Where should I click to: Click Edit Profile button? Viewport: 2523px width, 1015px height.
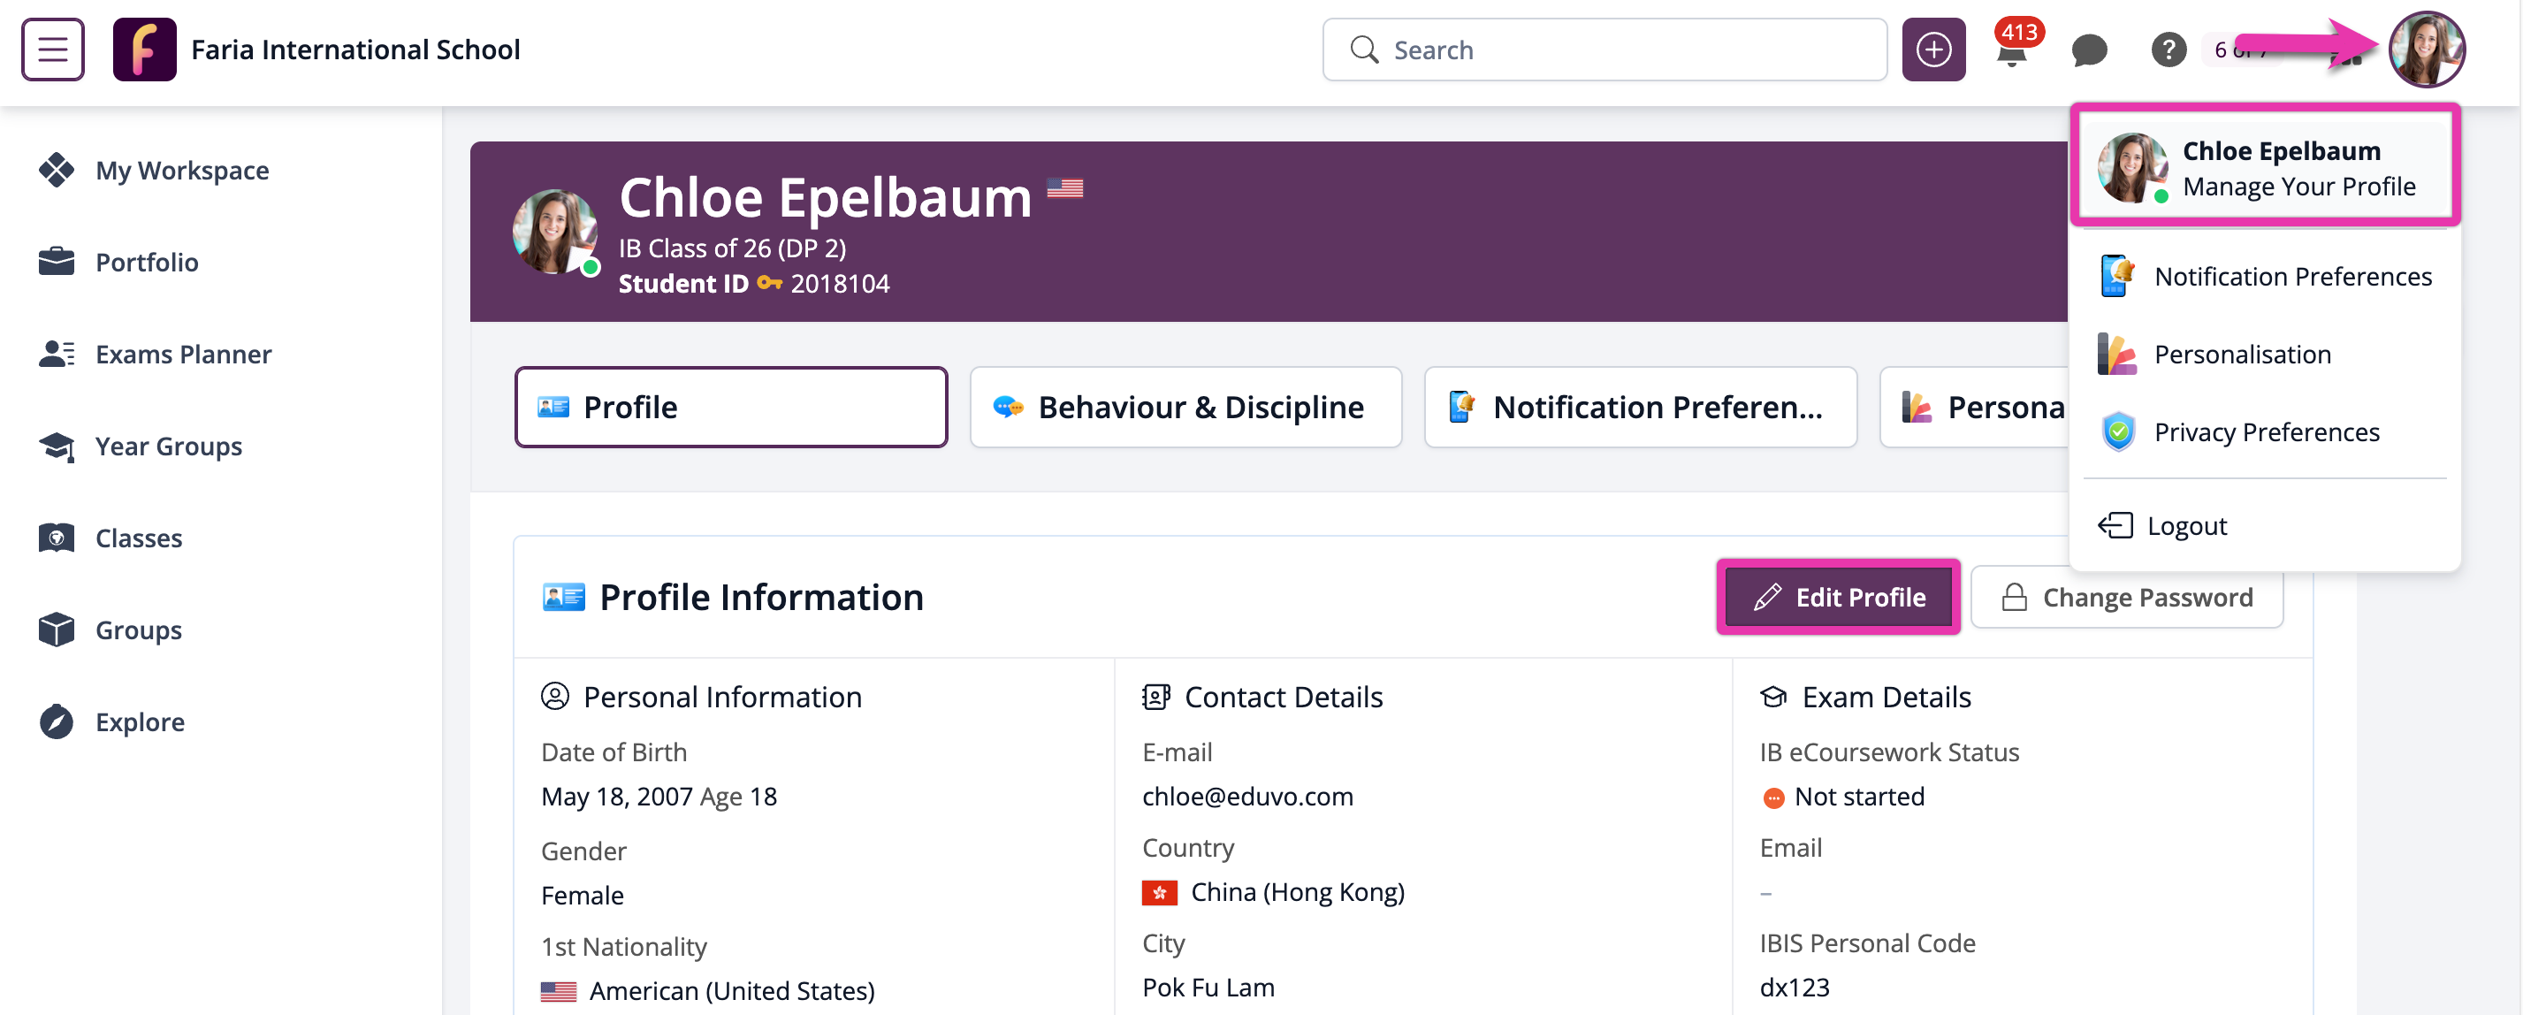(x=1839, y=597)
